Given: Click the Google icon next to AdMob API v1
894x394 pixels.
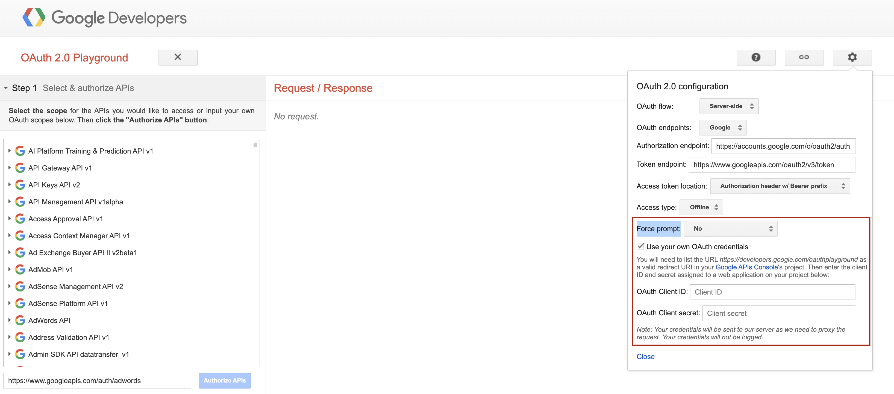Looking at the screenshot, I should [20, 269].
